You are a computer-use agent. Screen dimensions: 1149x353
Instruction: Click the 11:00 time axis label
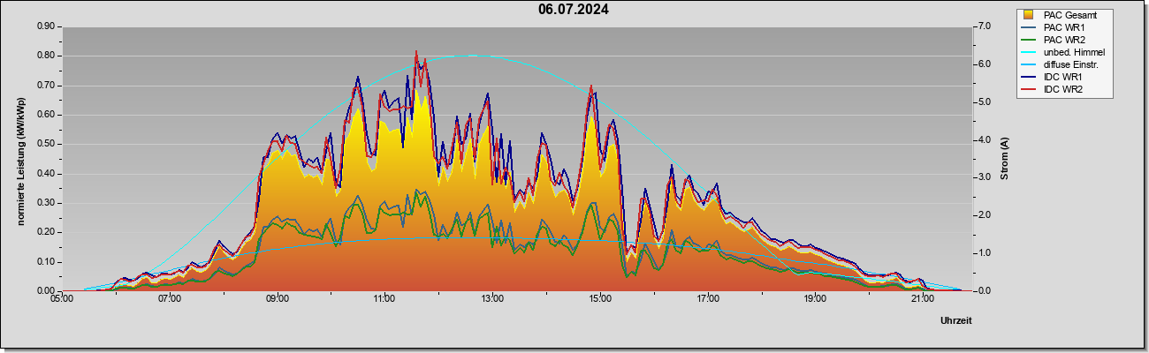tap(384, 300)
